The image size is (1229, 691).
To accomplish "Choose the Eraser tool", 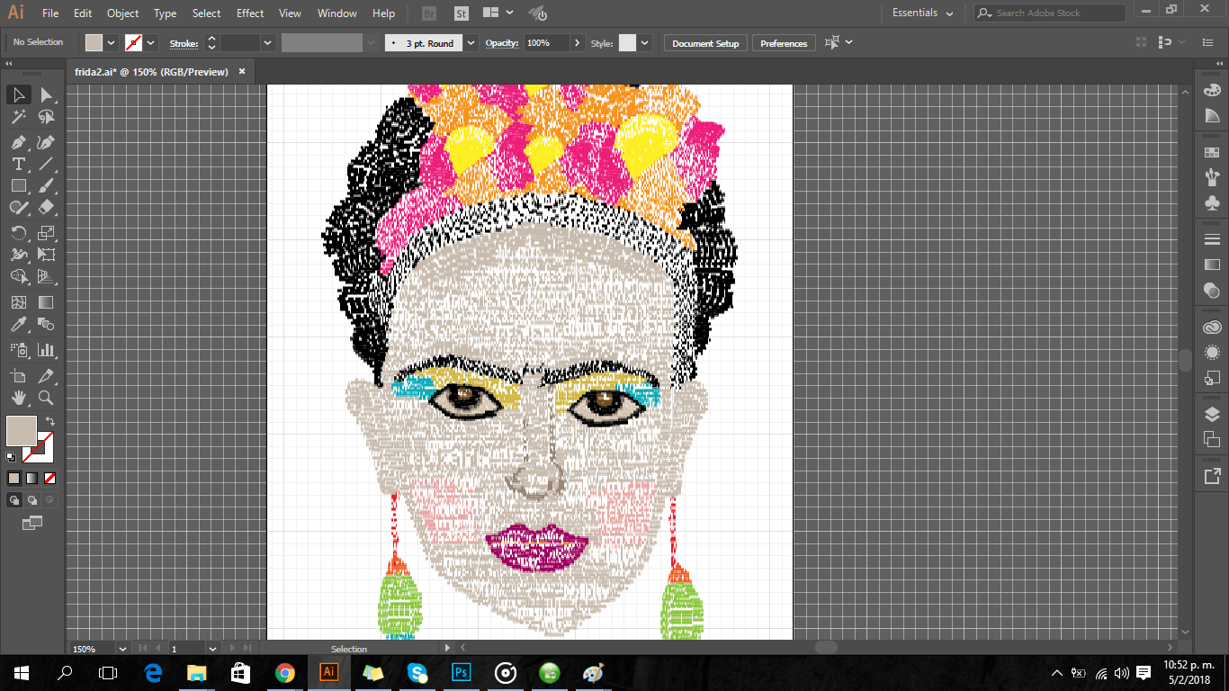I will point(46,208).
